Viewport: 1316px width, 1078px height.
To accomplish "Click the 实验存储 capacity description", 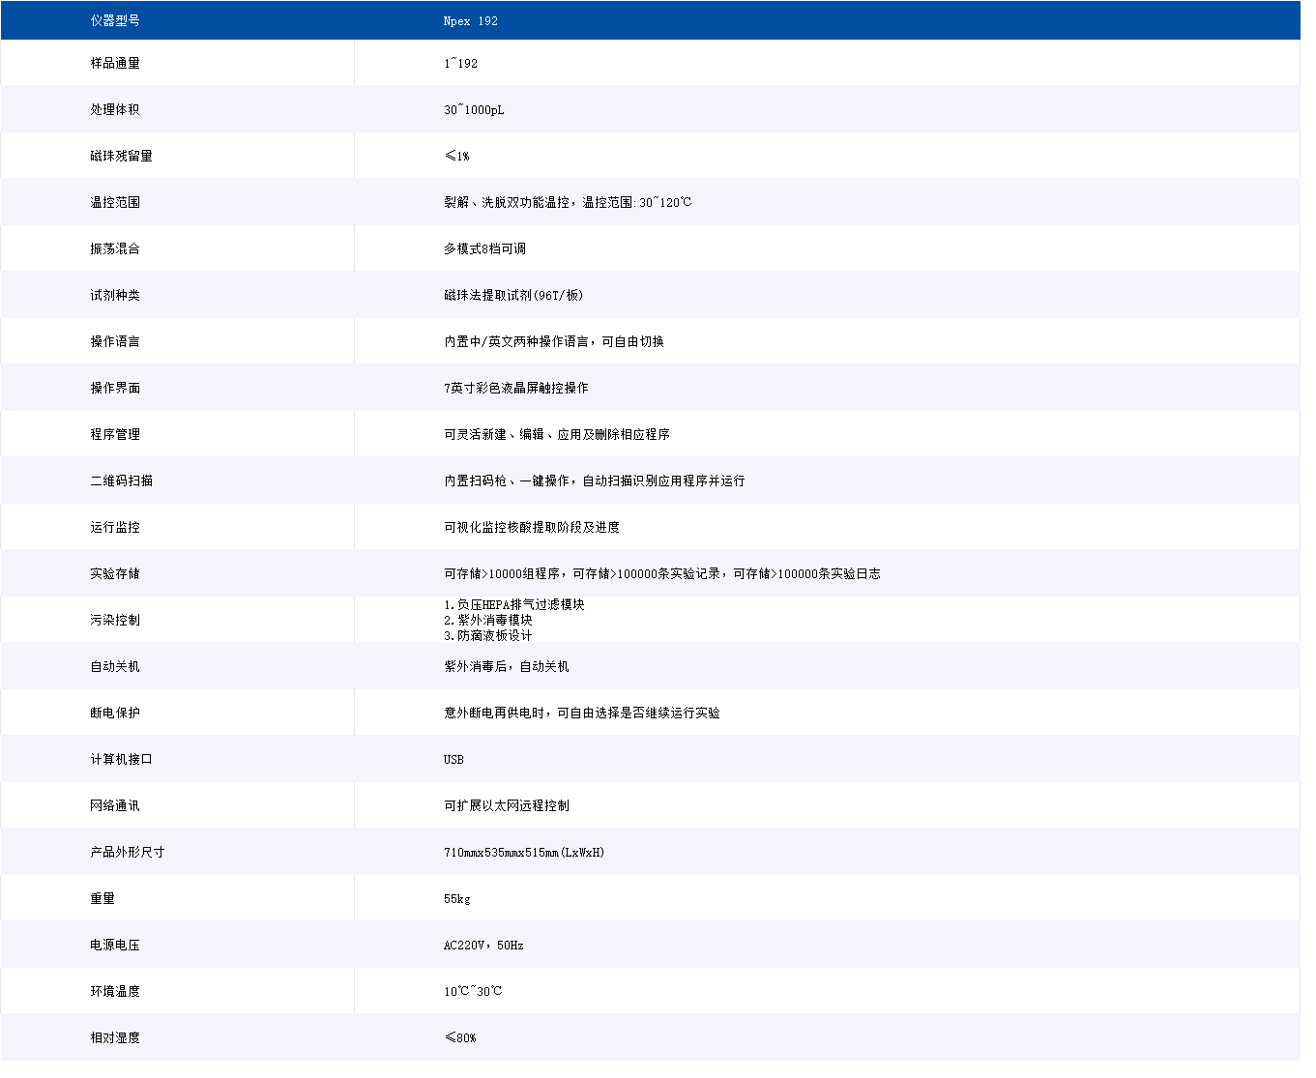I will point(661,573).
